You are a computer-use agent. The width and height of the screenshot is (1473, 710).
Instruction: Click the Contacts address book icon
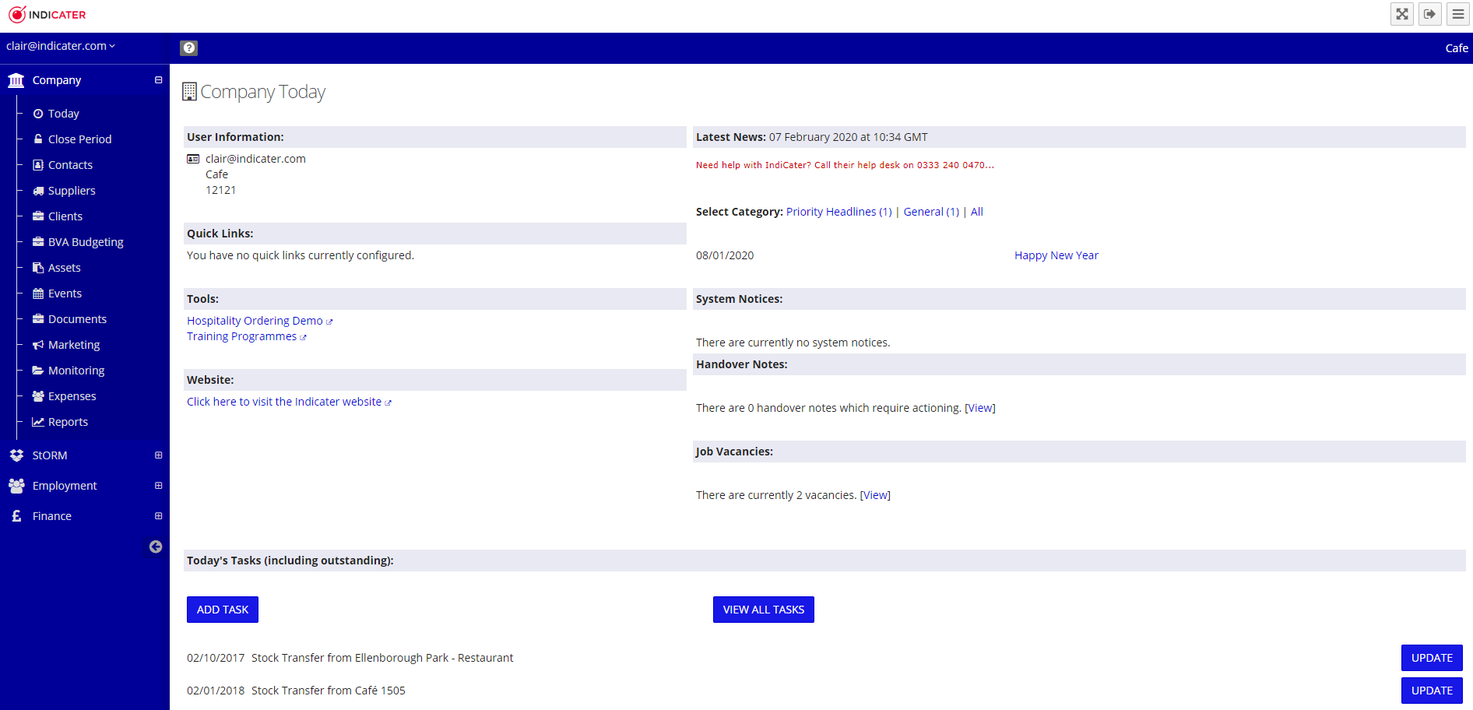[x=38, y=164]
